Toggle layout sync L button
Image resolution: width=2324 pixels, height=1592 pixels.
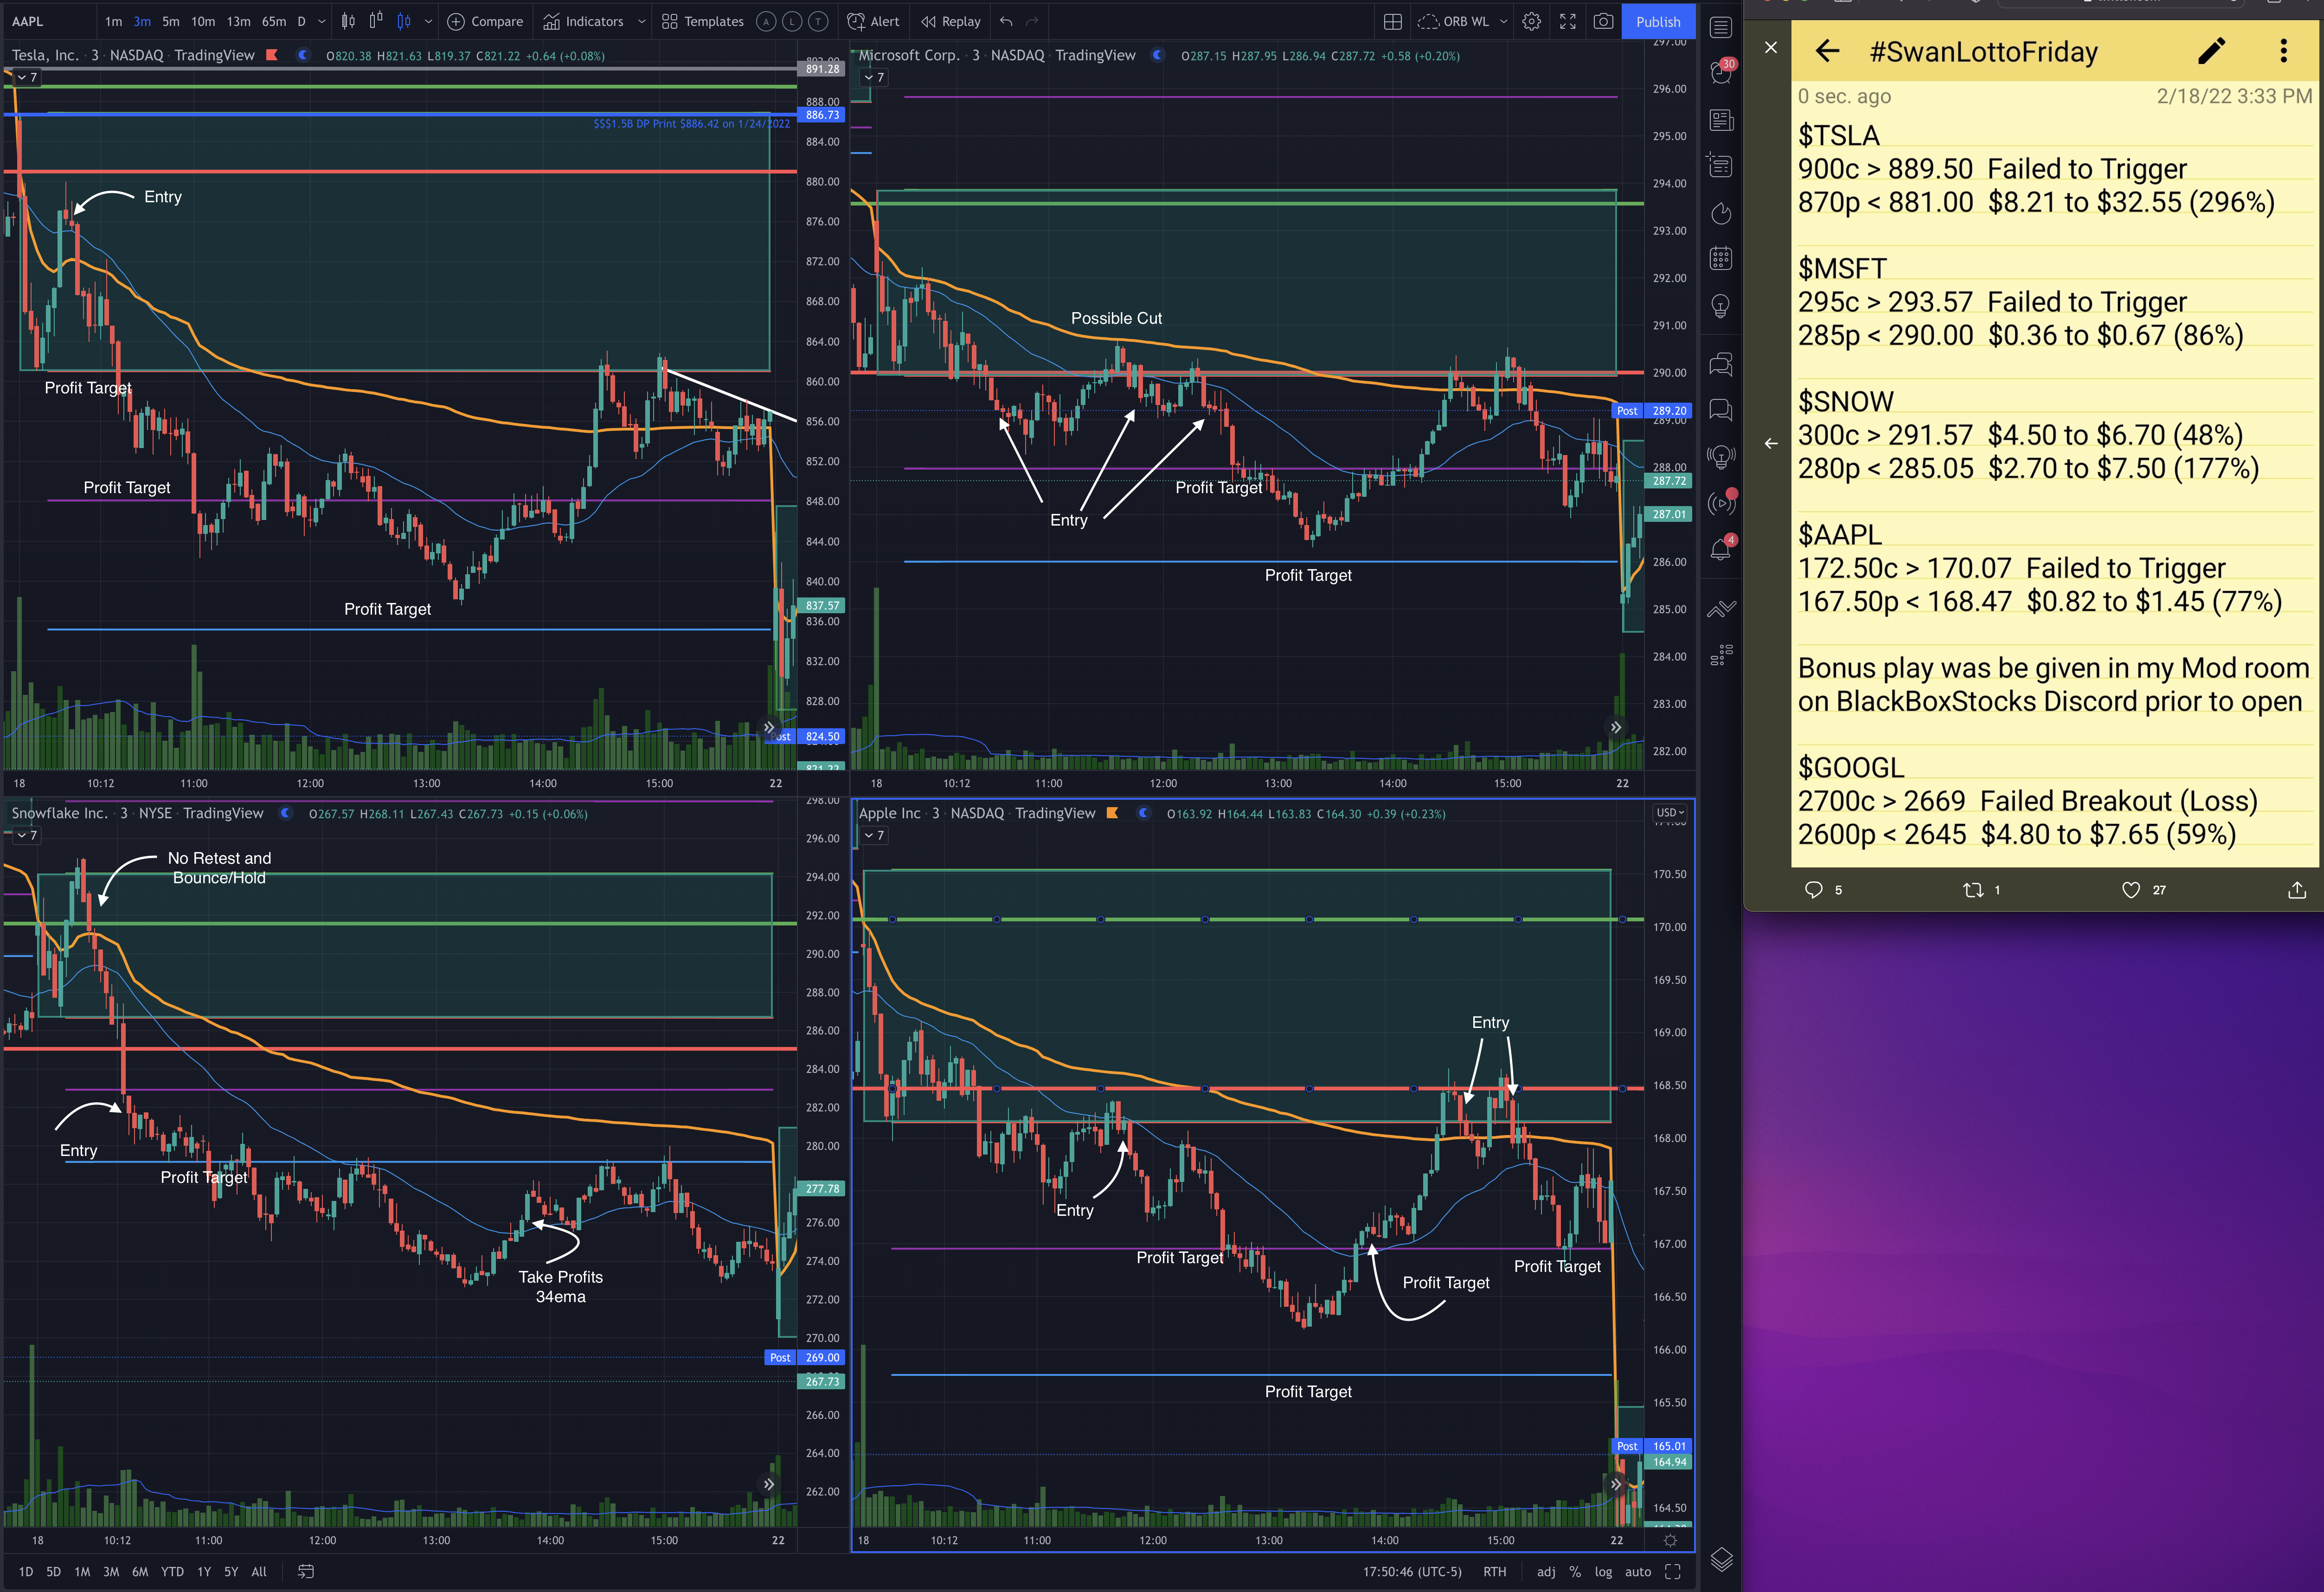click(792, 21)
